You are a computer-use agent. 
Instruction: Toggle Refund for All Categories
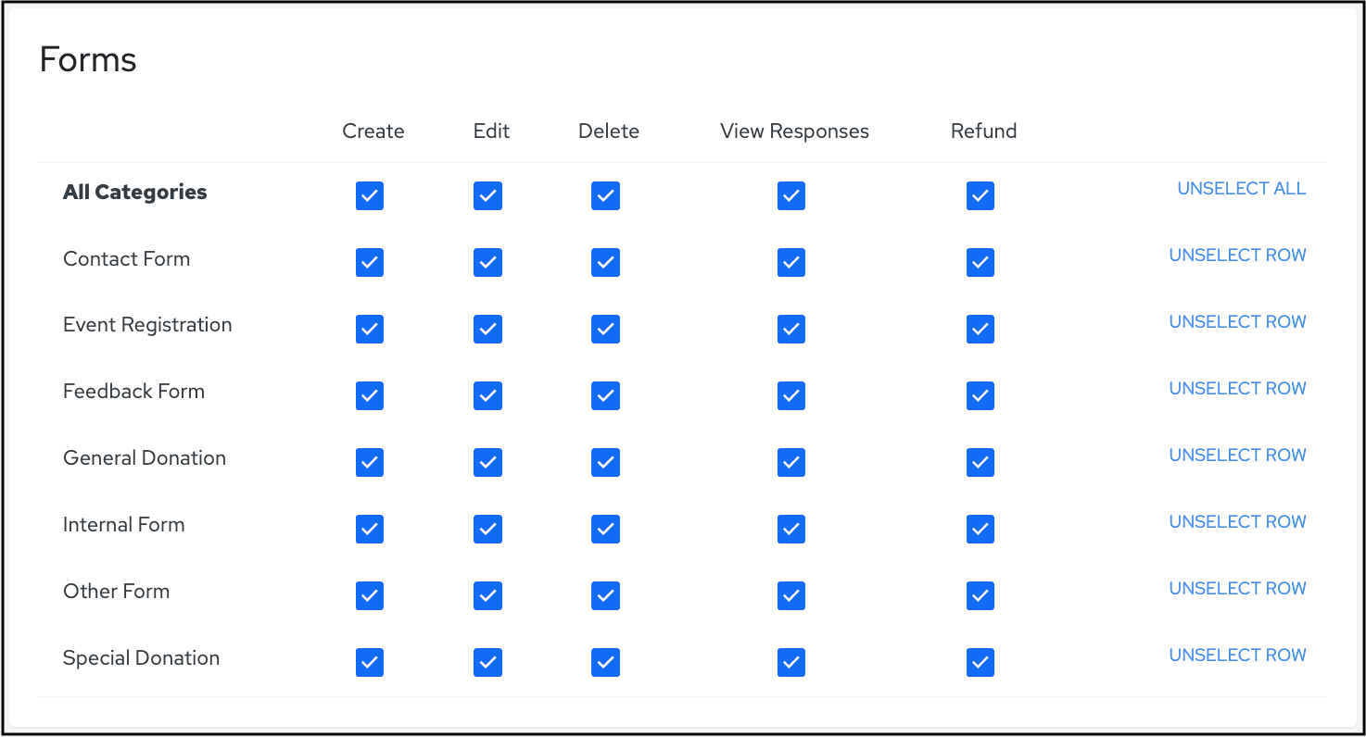980,196
